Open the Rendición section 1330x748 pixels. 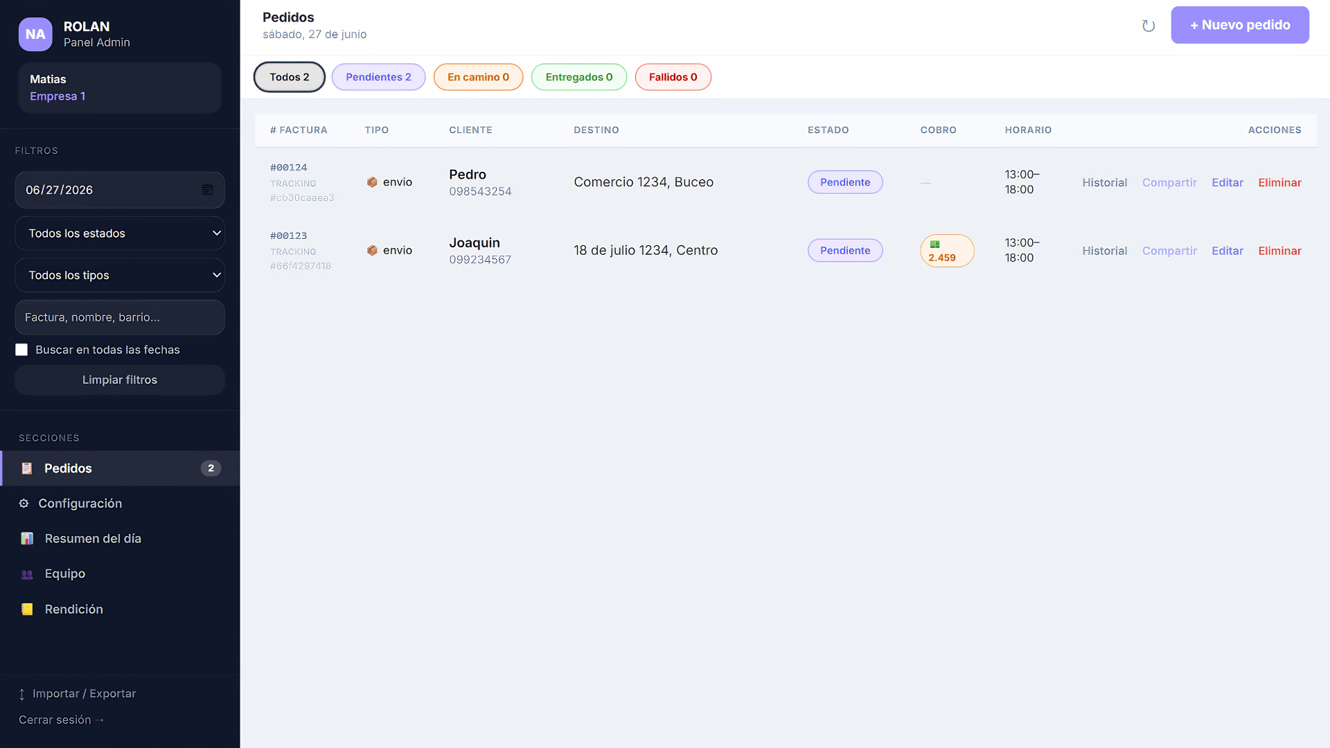coord(120,609)
